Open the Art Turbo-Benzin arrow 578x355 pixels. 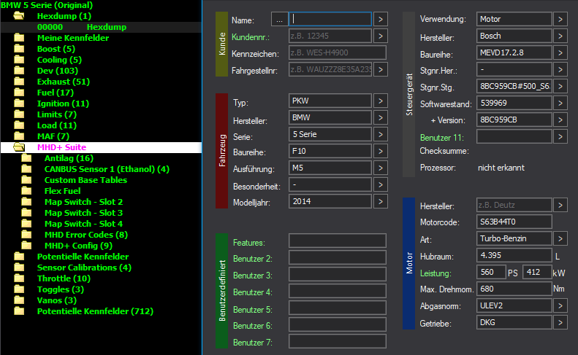[560, 238]
